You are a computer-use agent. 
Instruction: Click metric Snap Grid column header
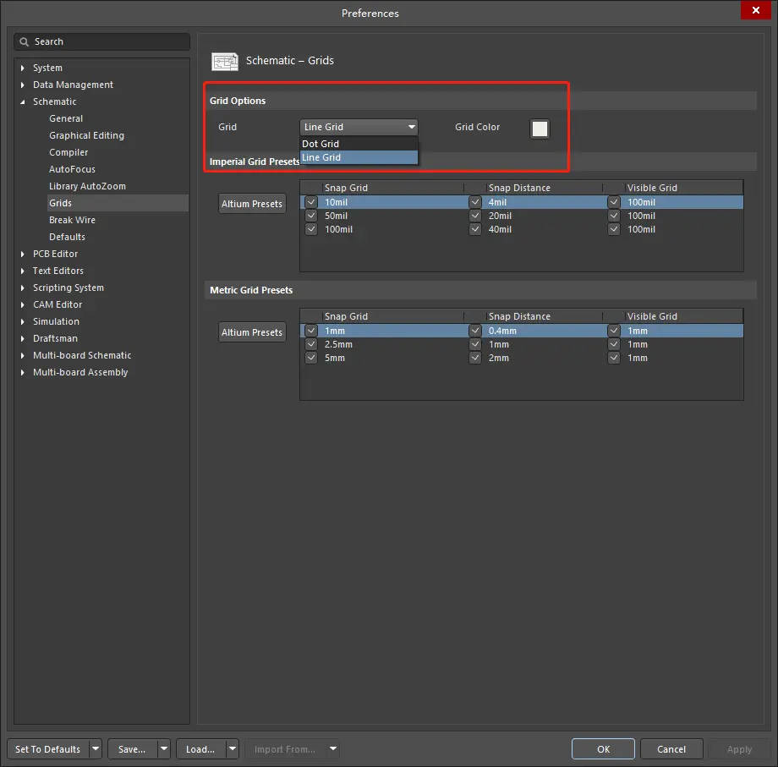coord(393,316)
